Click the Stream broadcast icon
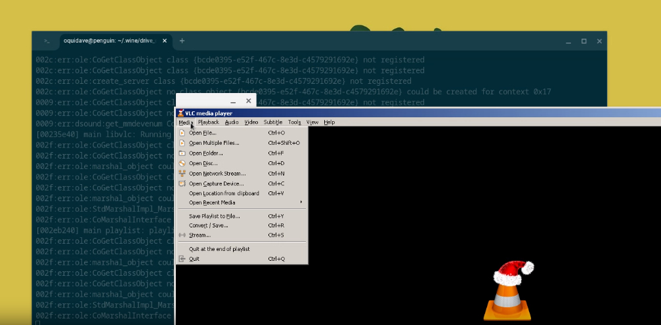 pos(182,235)
